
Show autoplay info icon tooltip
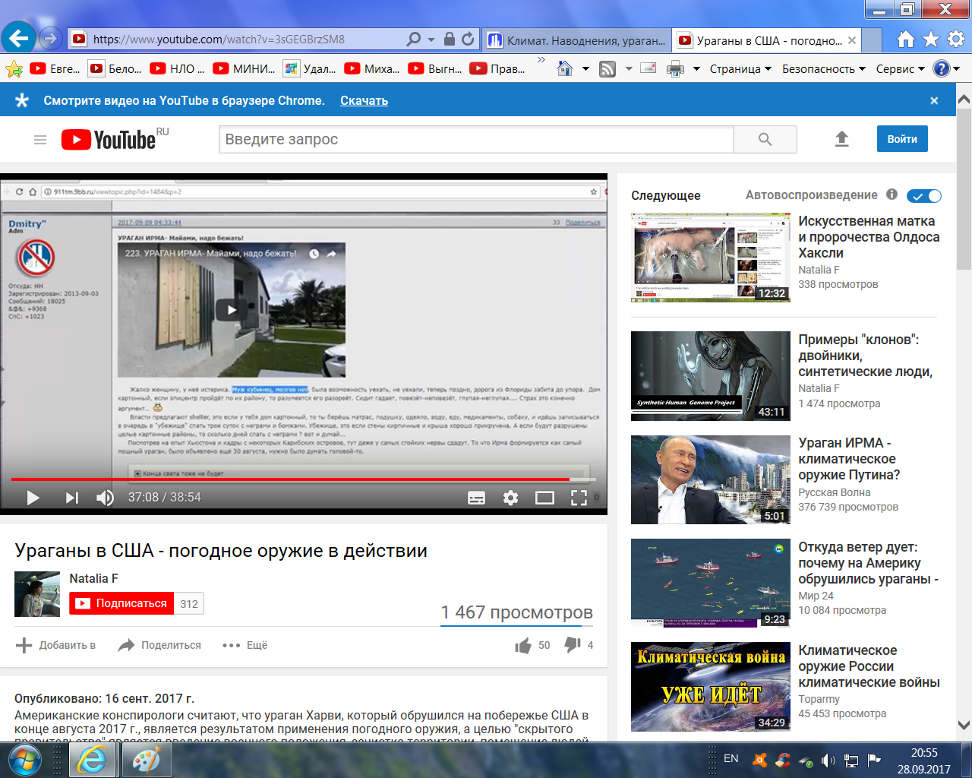pyautogui.click(x=892, y=194)
